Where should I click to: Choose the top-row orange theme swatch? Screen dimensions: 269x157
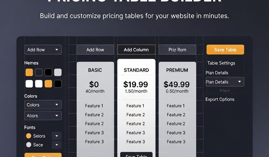tap(29, 72)
